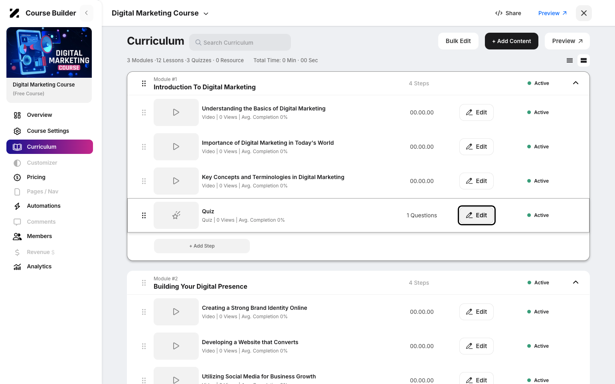Open Preview link in top header
Viewport: 615px width, 384px height.
[552, 13]
